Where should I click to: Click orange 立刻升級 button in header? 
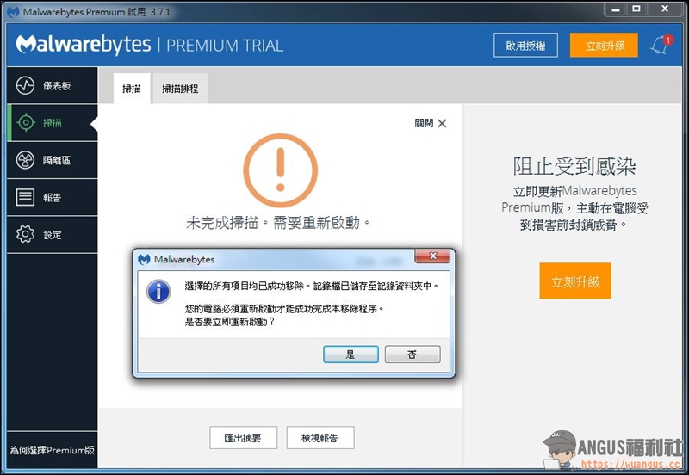[604, 46]
